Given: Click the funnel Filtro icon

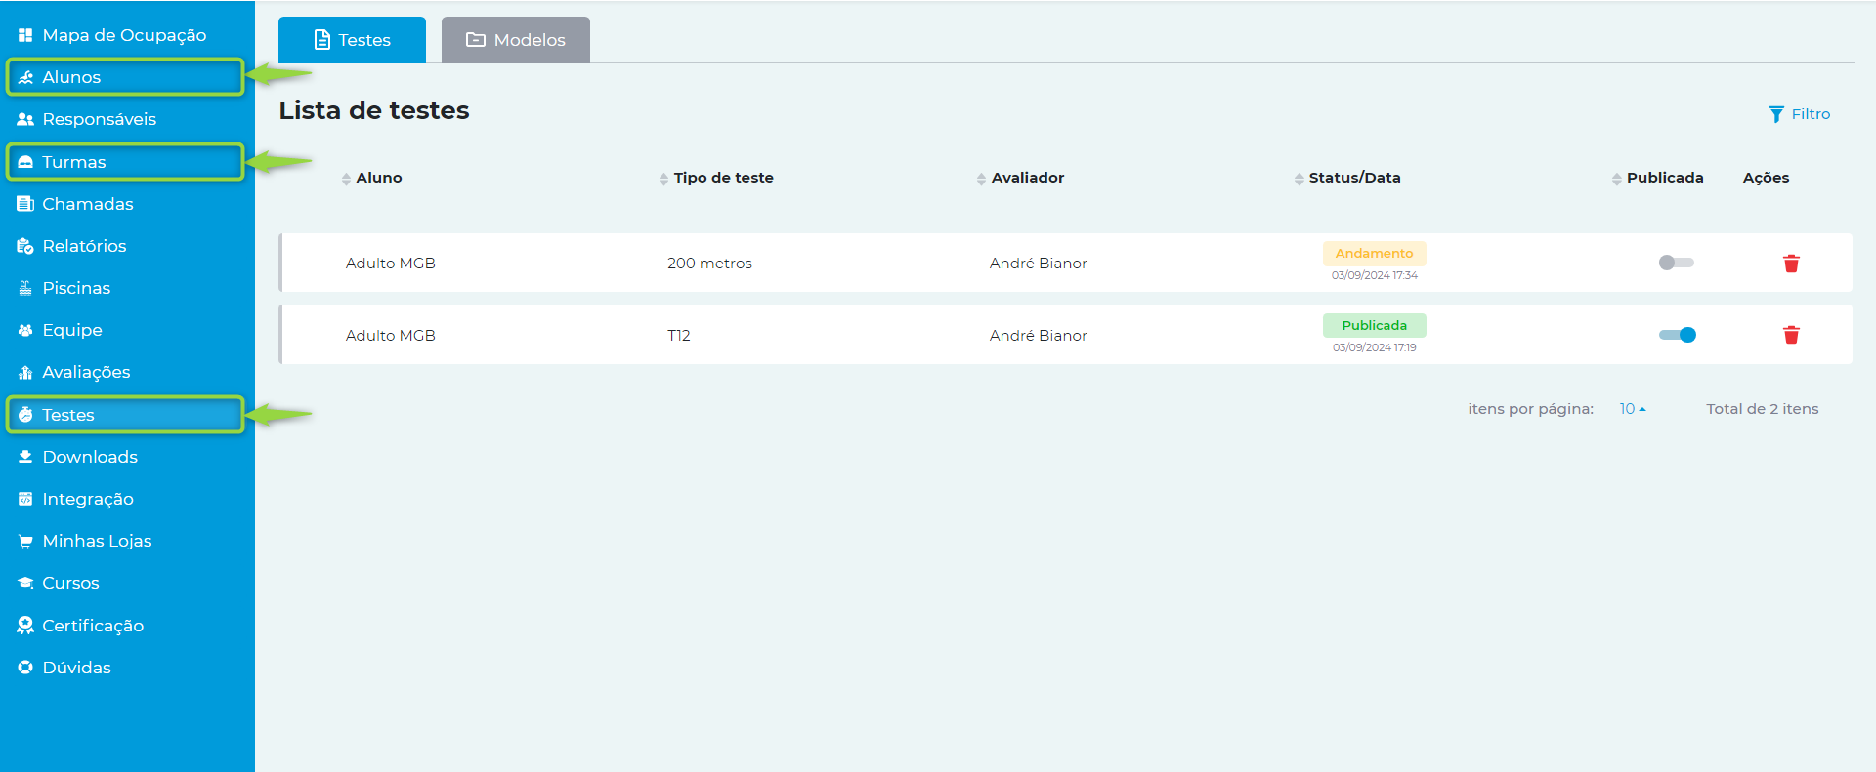Looking at the screenshot, I should tap(1776, 114).
